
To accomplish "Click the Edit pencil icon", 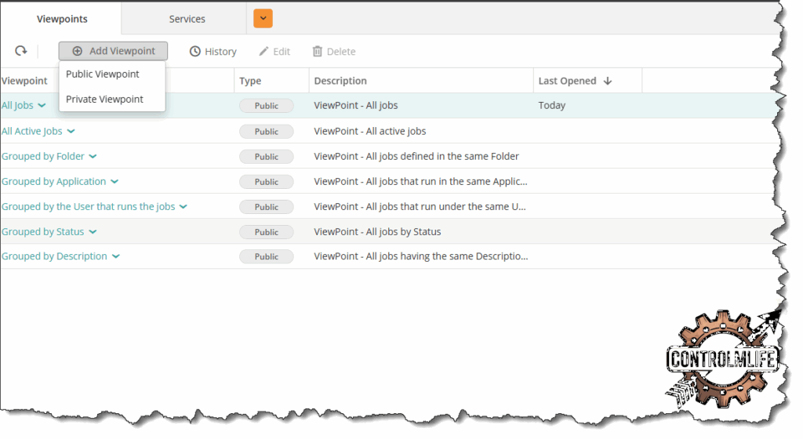I will (264, 52).
